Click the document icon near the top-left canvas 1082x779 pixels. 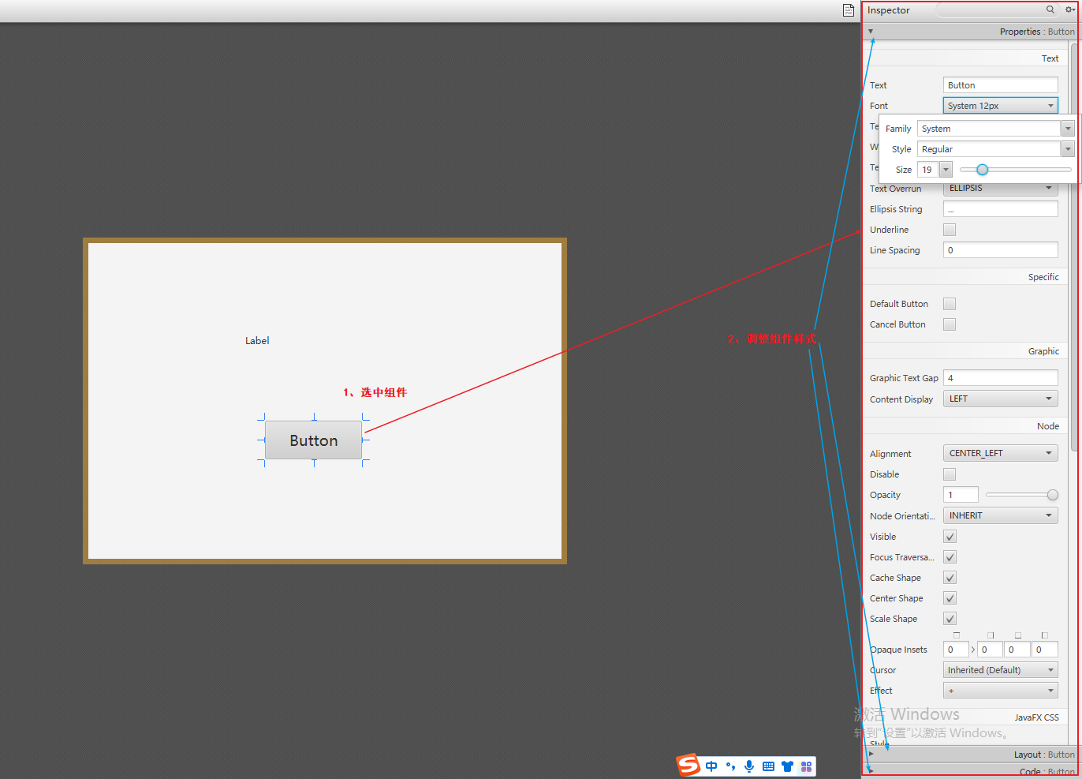point(848,10)
